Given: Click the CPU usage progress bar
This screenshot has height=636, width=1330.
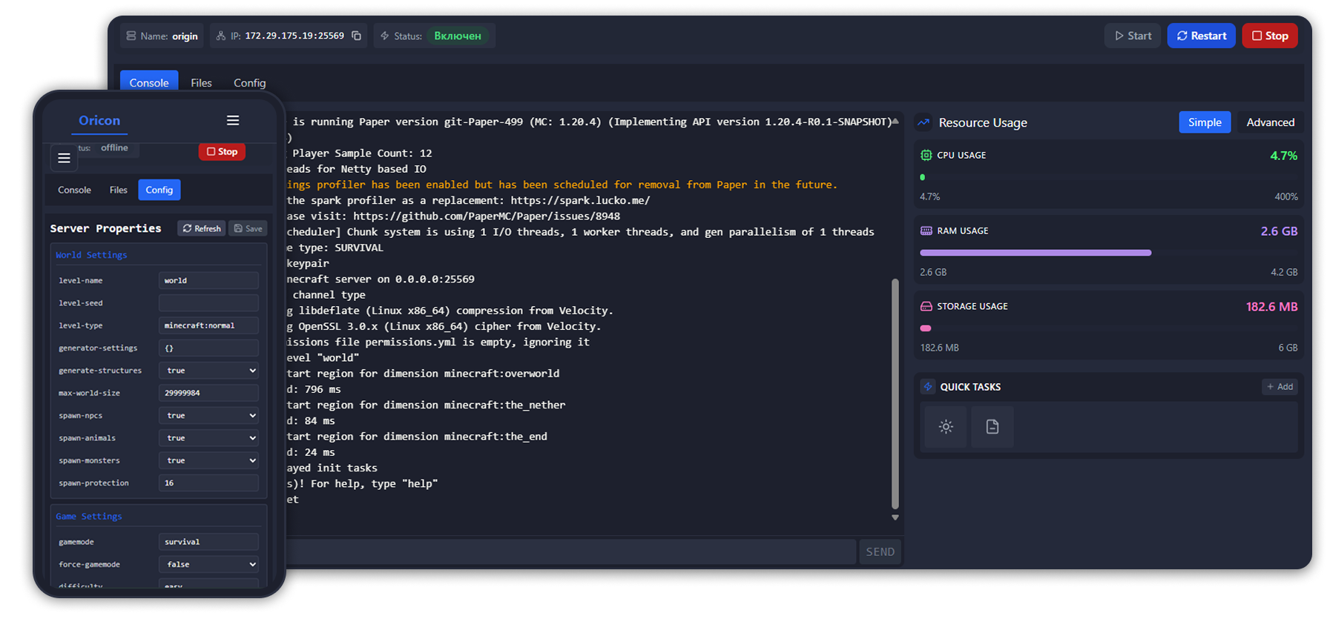Looking at the screenshot, I should (x=1108, y=177).
